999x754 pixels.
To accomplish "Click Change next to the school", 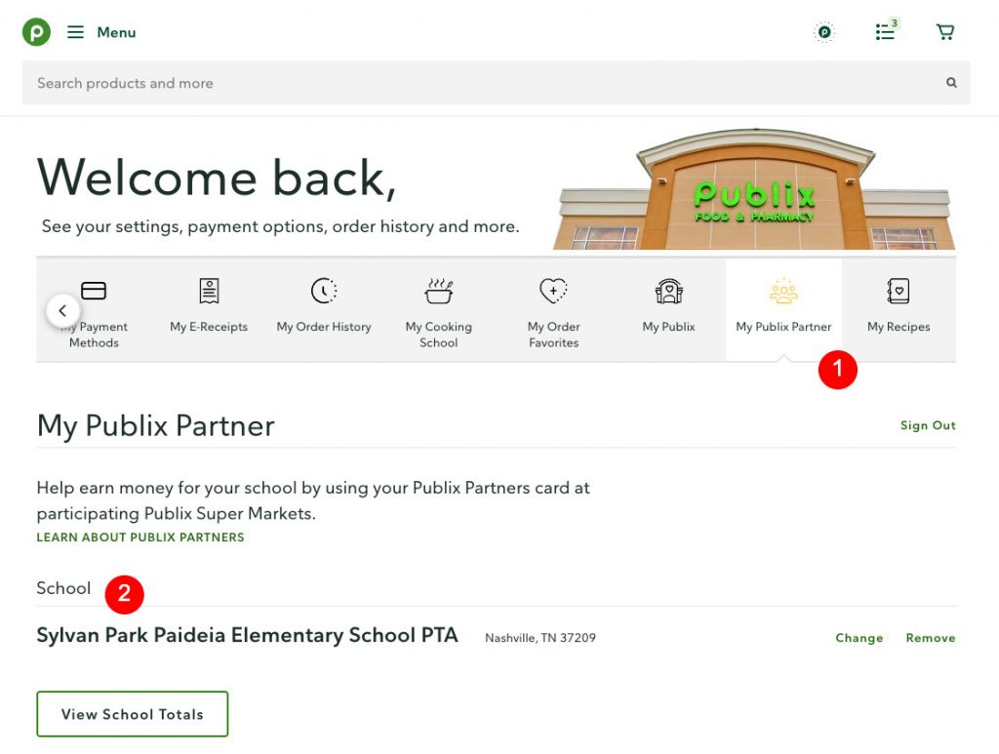I will pos(859,638).
